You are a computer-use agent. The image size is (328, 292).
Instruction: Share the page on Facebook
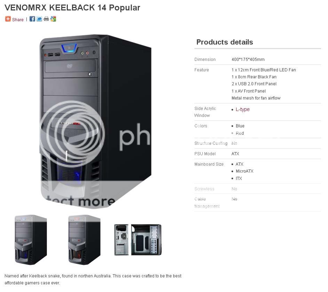[x=32, y=19]
